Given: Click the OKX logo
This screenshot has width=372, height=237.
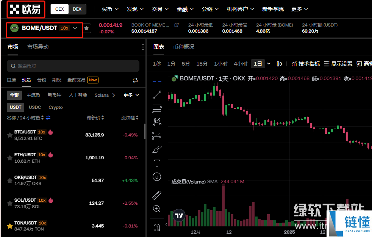Looking at the screenshot, I should point(25,9).
